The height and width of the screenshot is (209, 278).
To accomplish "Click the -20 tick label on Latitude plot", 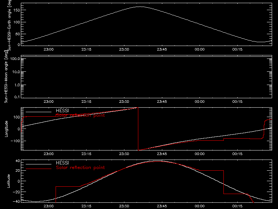I will (16, 192).
